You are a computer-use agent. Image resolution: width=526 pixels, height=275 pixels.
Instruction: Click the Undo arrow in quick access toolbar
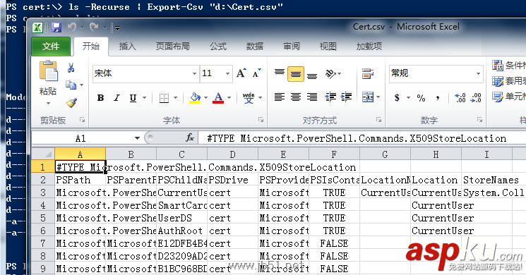pyautogui.click(x=72, y=27)
